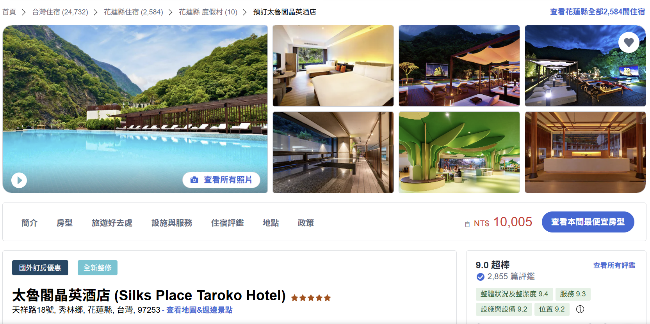Play the hotel video on pool photo
Image resolution: width=650 pixels, height=324 pixels.
[x=19, y=180]
